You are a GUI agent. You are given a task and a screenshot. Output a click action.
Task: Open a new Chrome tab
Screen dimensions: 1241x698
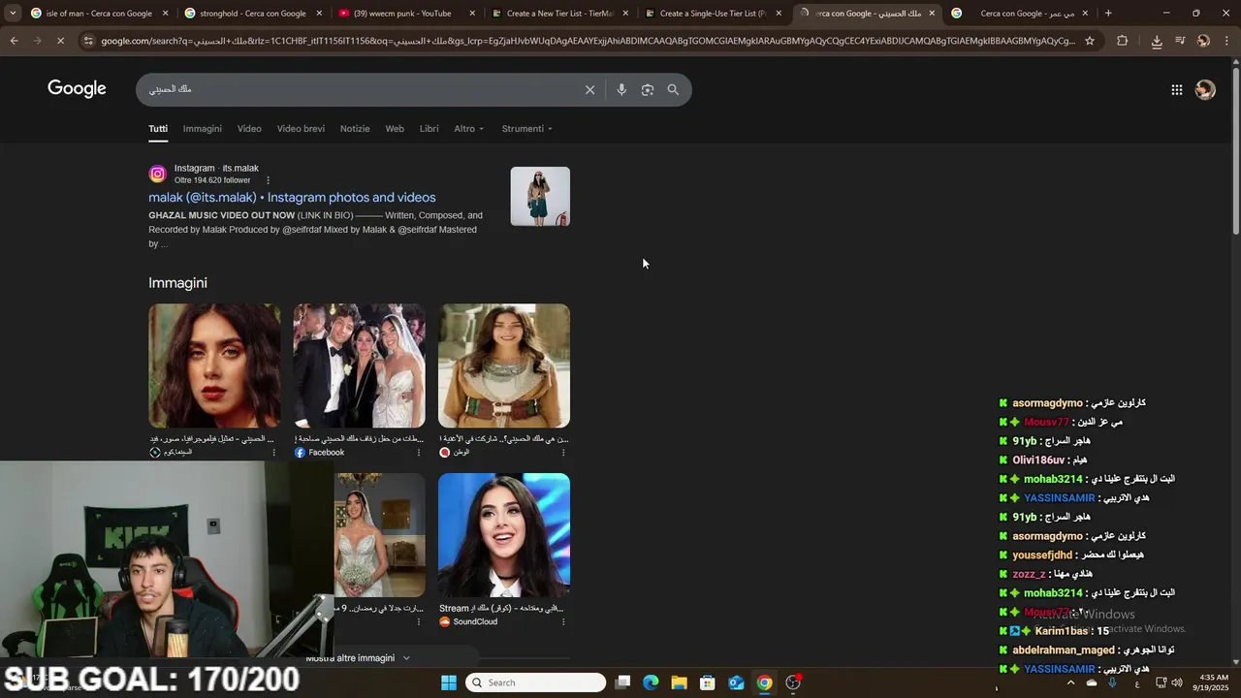[1108, 14]
